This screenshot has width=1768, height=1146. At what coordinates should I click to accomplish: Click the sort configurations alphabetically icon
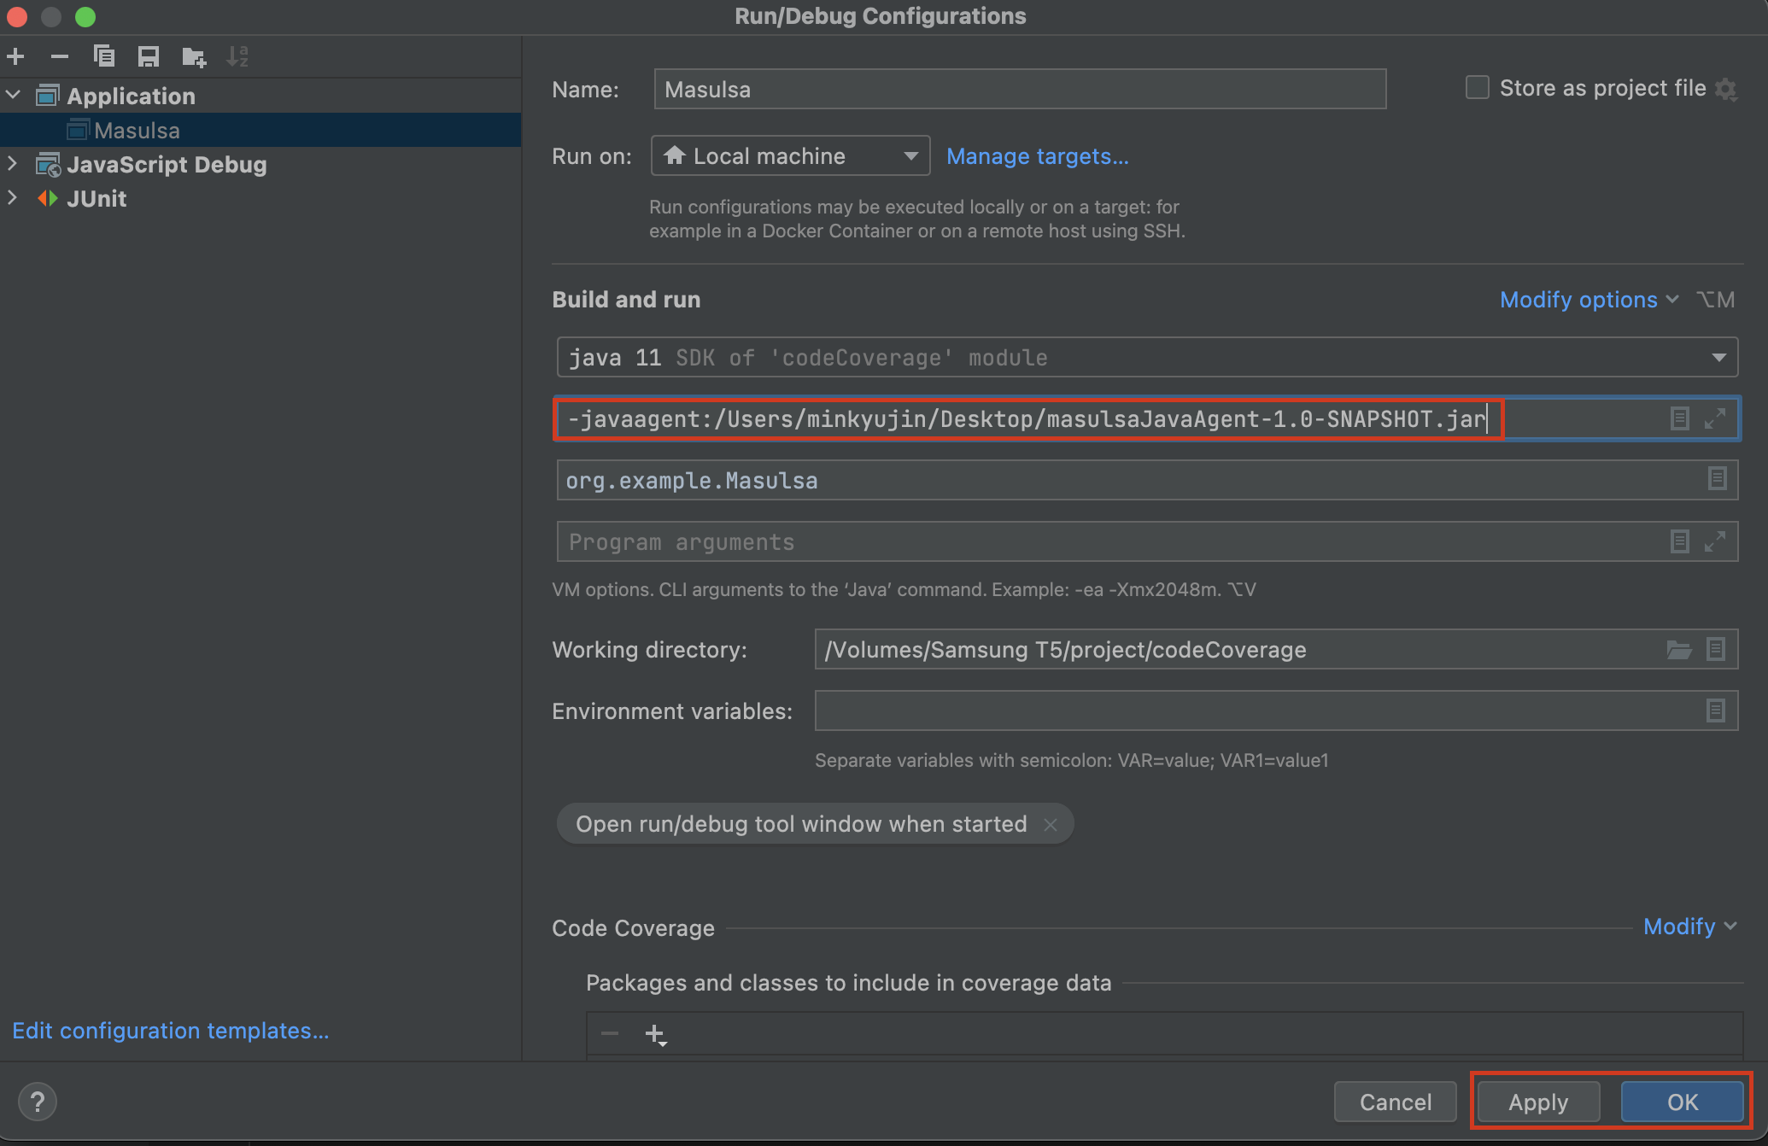(237, 57)
